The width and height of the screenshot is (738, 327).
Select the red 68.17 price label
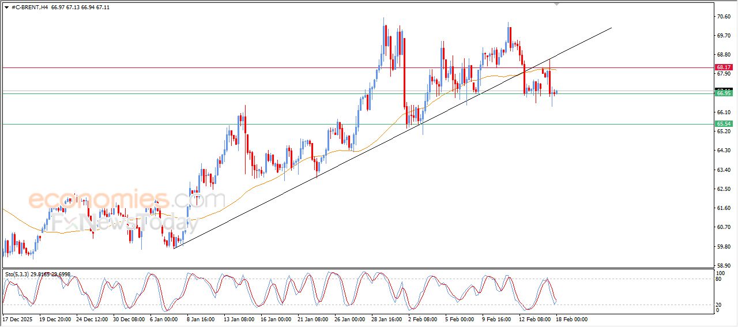click(723, 67)
